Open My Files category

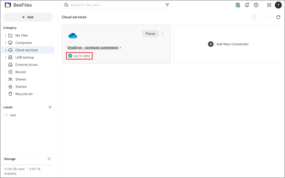coord(21,35)
